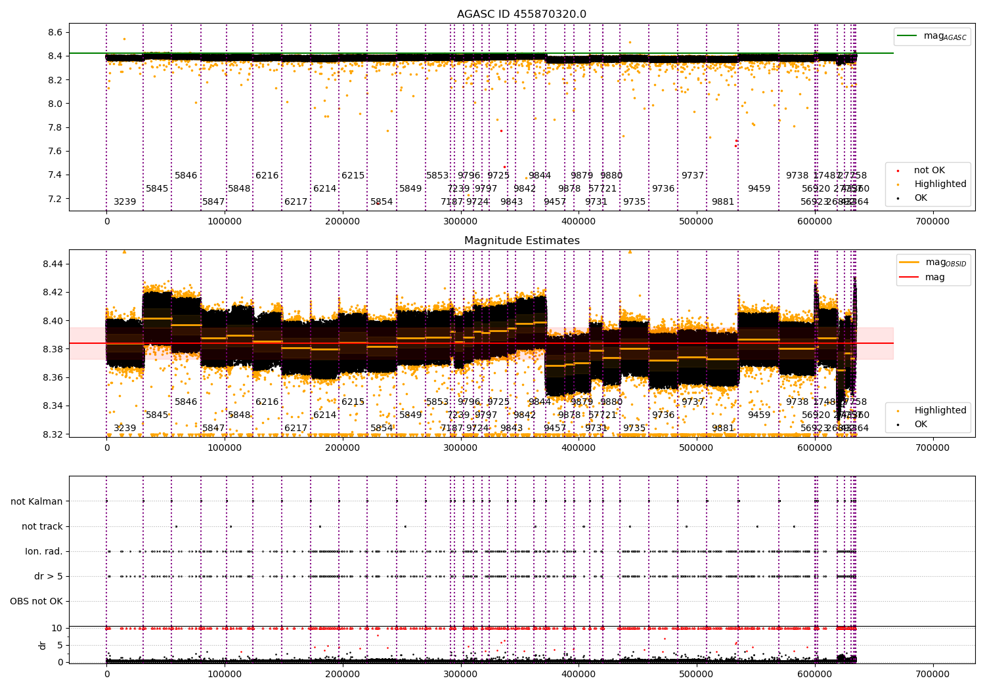Click the mag OBSID legend label
985x689 pixels.
tap(946, 262)
